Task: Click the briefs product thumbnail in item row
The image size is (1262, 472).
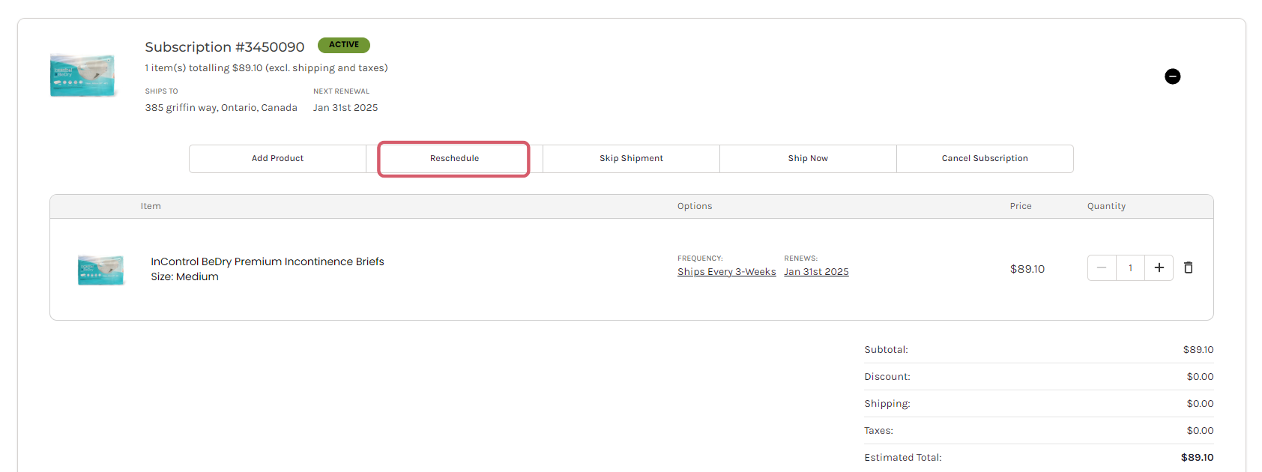Action: pyautogui.click(x=101, y=270)
